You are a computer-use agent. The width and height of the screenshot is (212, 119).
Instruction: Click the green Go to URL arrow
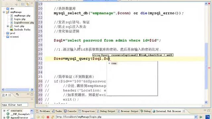[x=201, y=117]
